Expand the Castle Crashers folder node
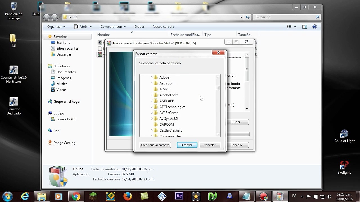 (x=152, y=130)
